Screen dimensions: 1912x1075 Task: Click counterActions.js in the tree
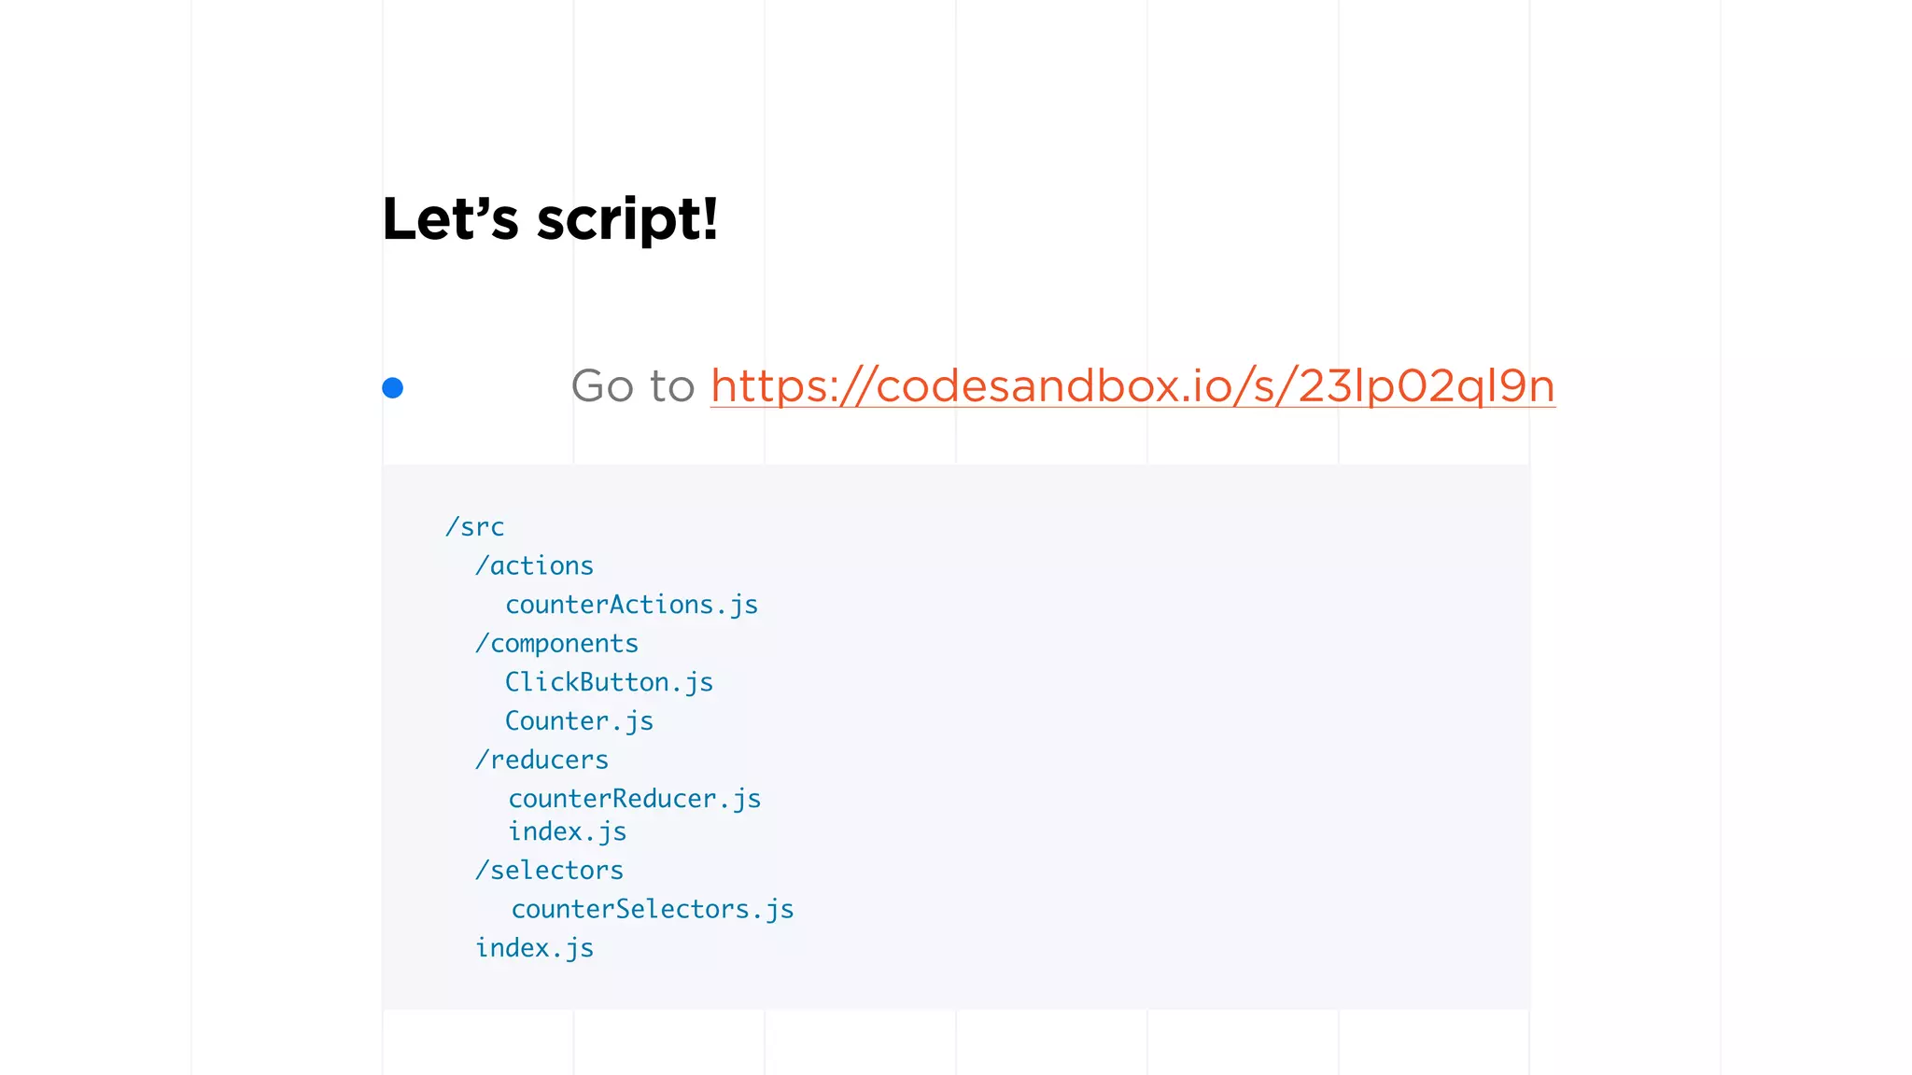631,606
